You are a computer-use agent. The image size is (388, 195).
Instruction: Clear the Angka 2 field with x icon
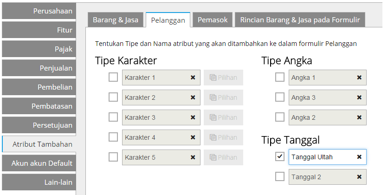359,117
